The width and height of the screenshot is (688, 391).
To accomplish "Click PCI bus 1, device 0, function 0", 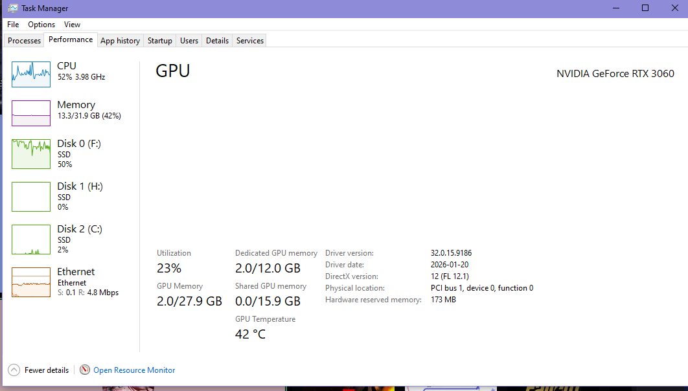I will click(482, 288).
